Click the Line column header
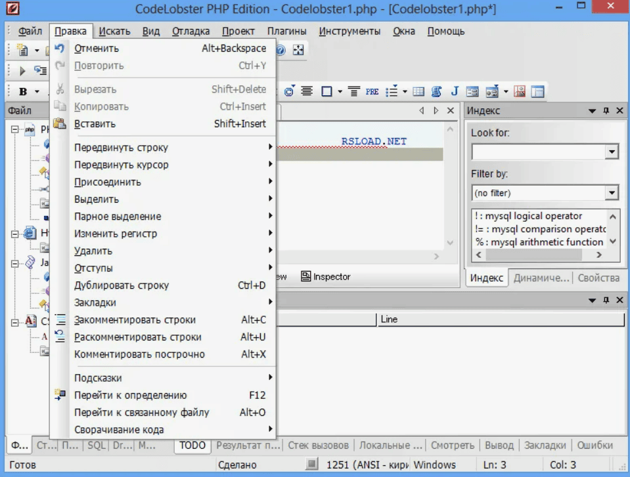Screen dimensions: 630x477 click(500, 320)
